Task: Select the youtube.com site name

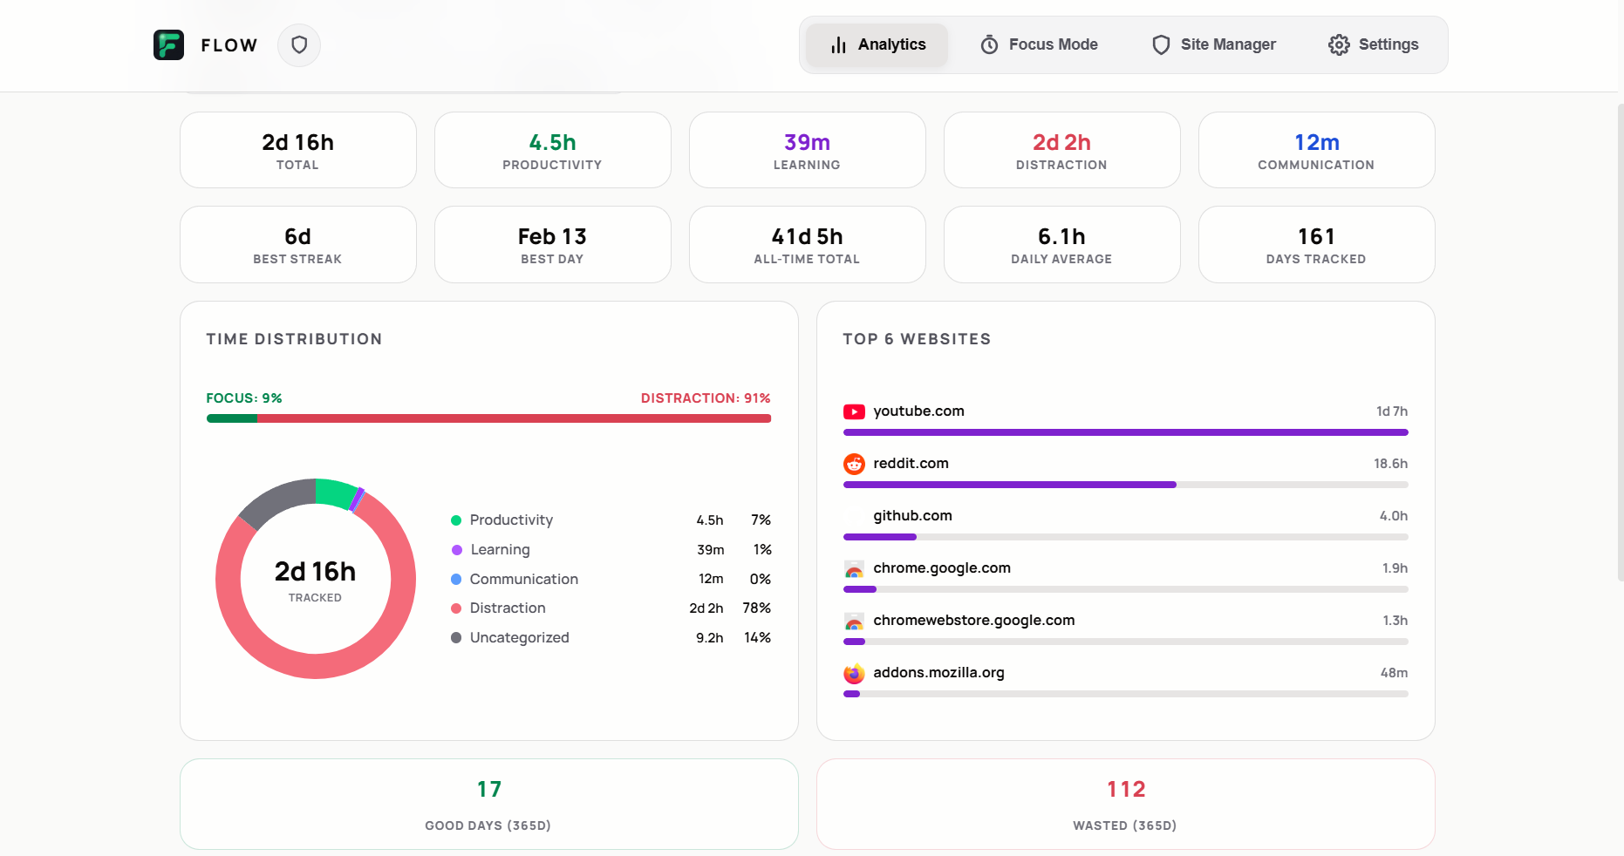Action: 918,411
